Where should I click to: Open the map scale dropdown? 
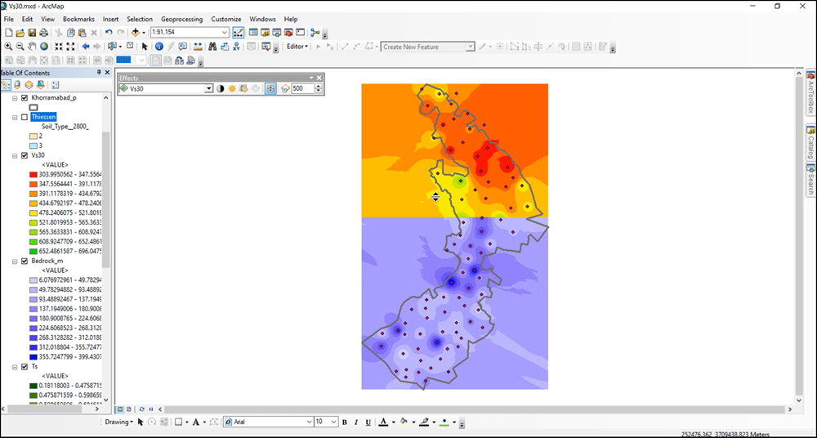tap(224, 33)
